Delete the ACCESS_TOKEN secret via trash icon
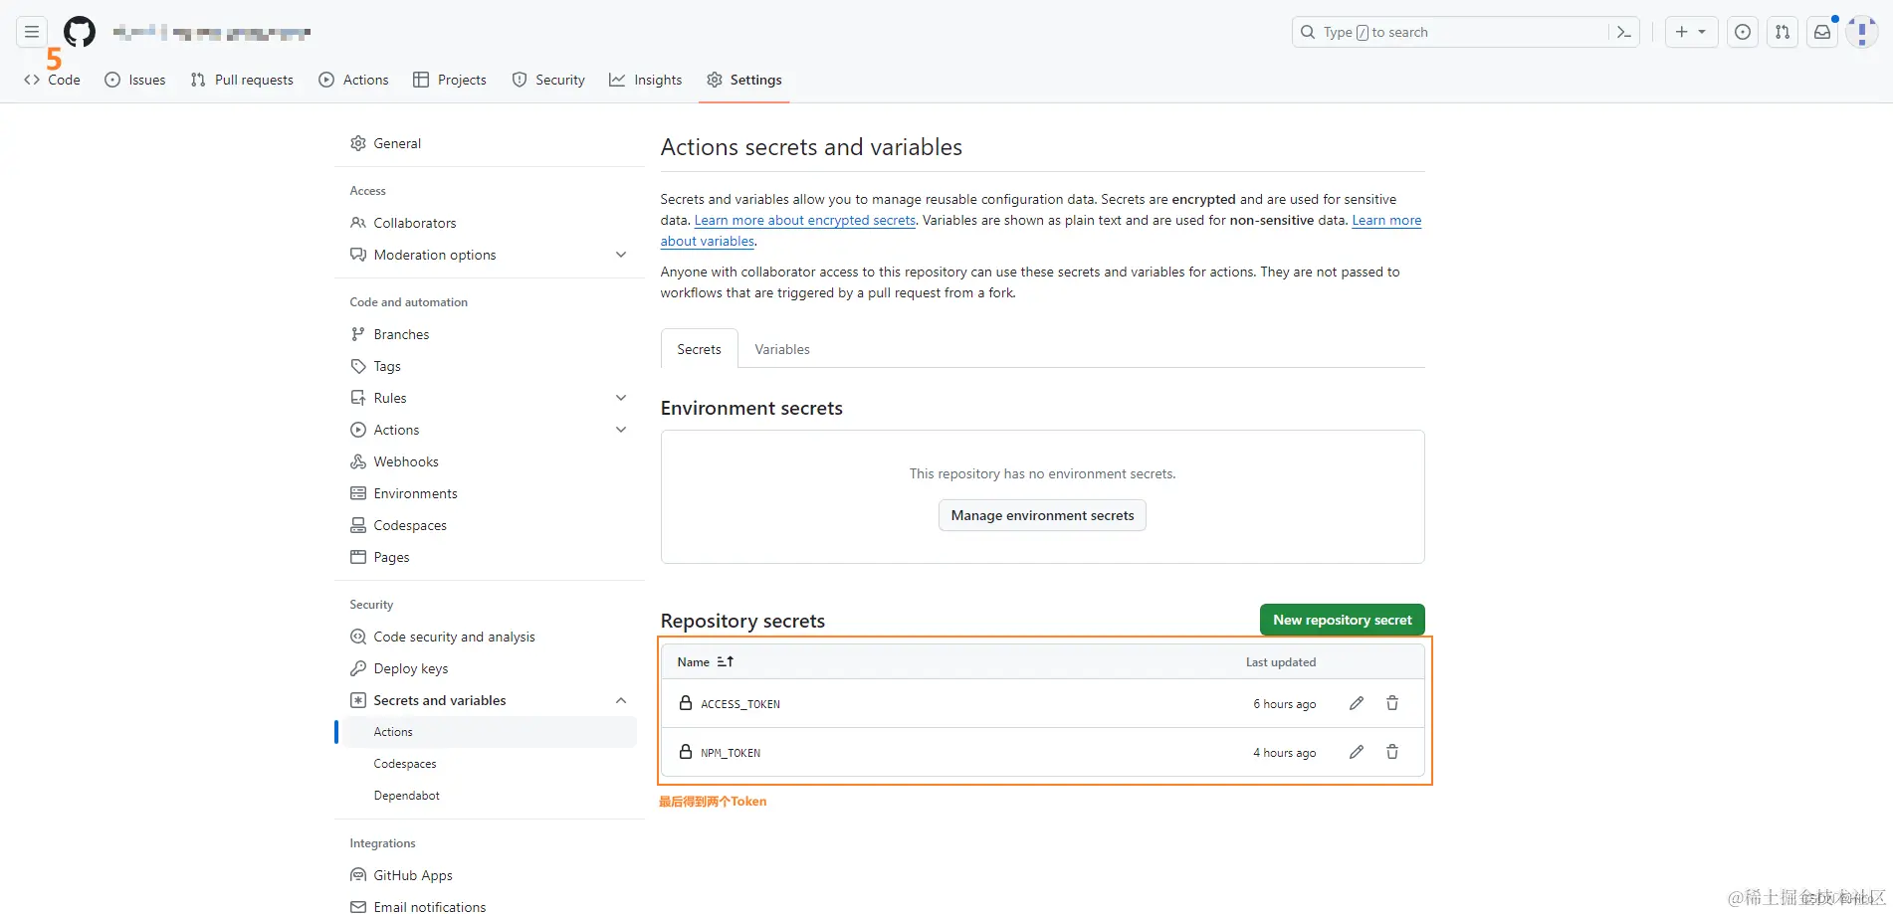The image size is (1893, 914). pyautogui.click(x=1391, y=703)
